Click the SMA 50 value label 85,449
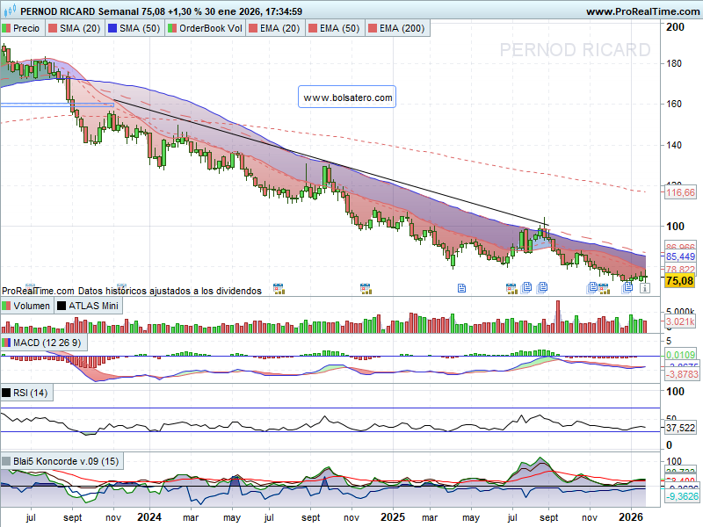Screen dimensions: 703x527 680,256
